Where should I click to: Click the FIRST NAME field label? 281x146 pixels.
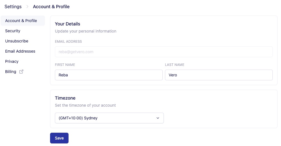point(65,65)
